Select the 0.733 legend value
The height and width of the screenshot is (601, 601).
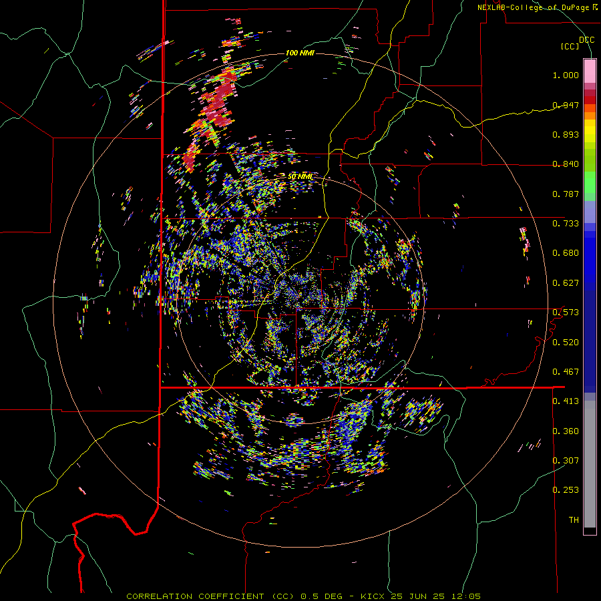(566, 224)
